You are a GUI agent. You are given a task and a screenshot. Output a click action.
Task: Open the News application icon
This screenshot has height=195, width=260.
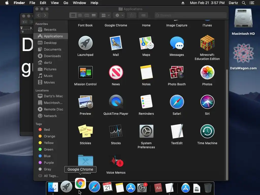click(x=116, y=72)
